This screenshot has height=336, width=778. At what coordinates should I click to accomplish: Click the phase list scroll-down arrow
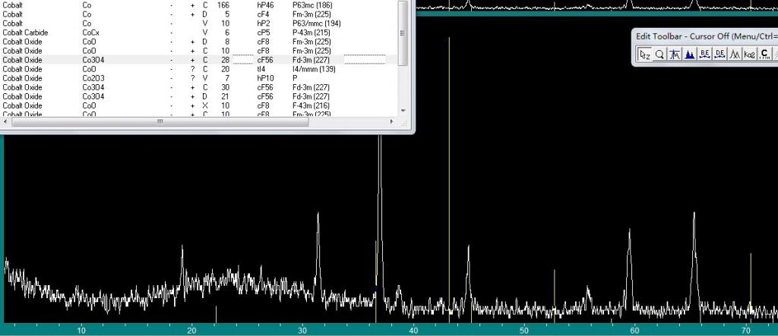pos(403,111)
